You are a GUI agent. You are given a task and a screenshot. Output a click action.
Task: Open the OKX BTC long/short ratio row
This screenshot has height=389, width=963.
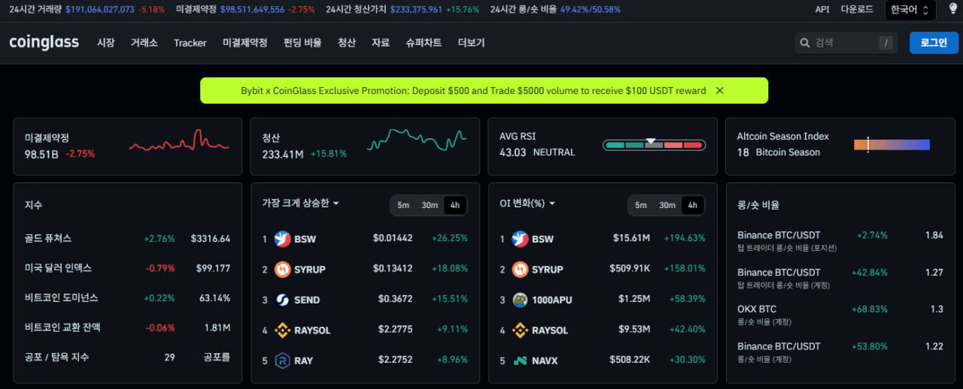click(x=840, y=315)
